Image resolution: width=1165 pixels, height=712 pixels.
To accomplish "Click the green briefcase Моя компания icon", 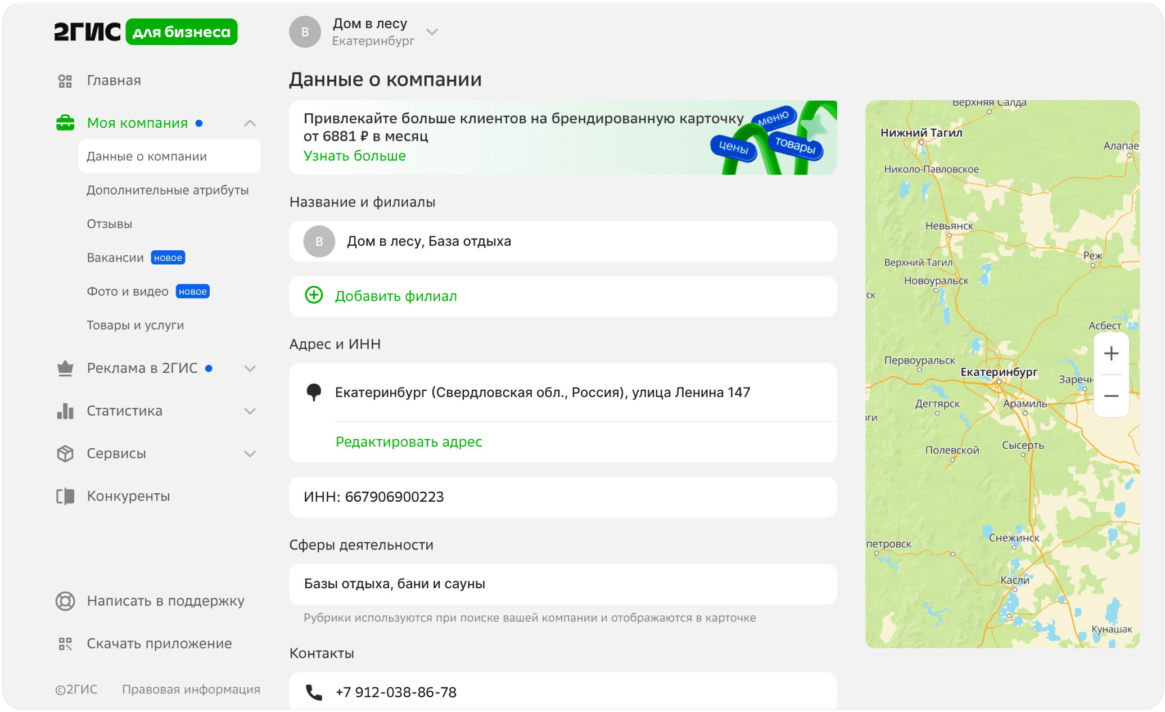I will 65,123.
